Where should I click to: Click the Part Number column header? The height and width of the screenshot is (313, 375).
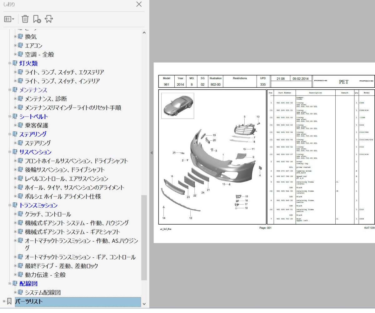[x=285, y=93]
